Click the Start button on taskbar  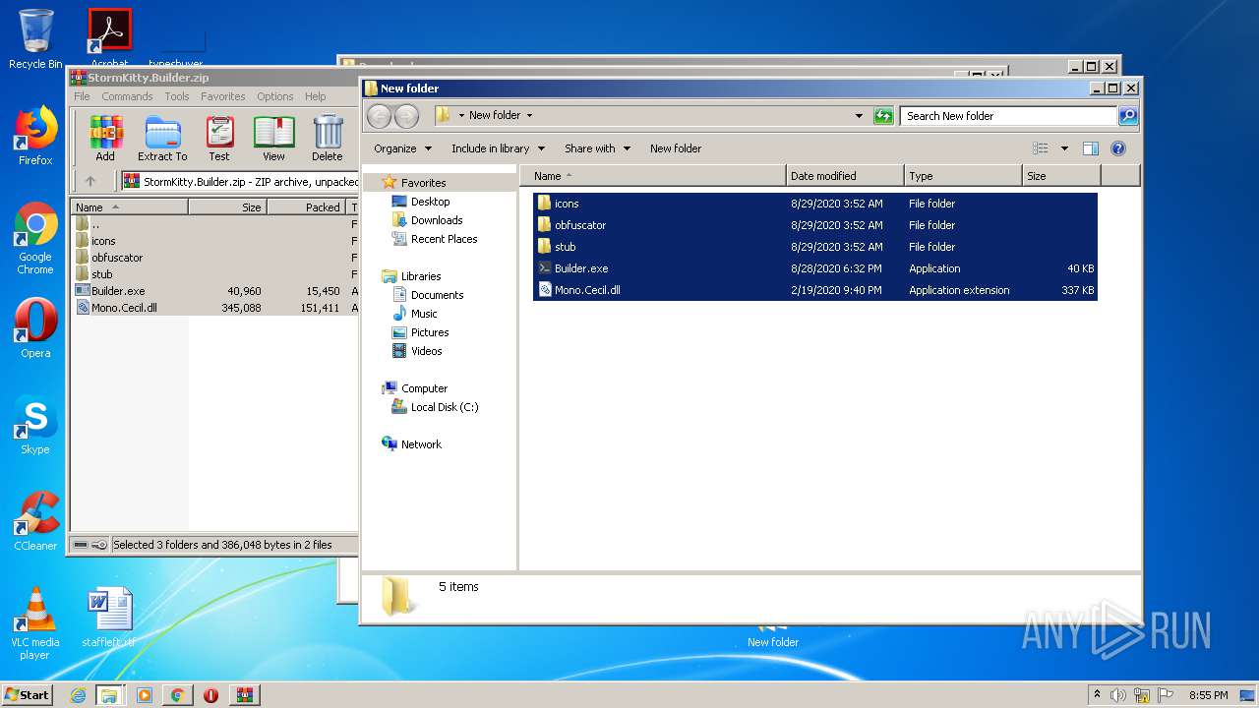pos(27,694)
